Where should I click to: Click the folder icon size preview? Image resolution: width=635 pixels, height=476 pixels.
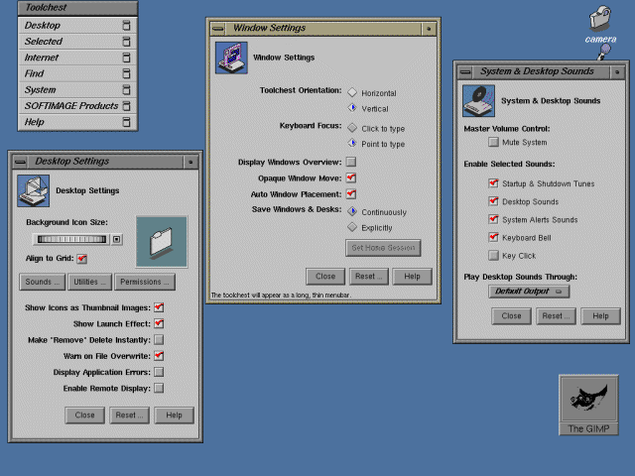161,241
